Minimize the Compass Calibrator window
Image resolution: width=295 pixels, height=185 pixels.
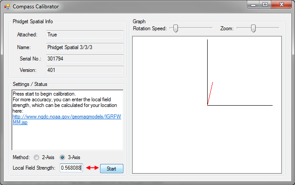(253, 5)
